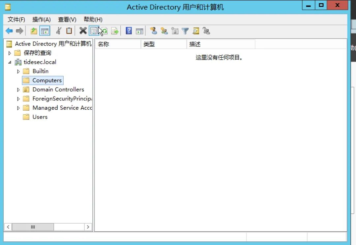
Task: Click the Back arrow toolbar icon
Action: [9, 31]
